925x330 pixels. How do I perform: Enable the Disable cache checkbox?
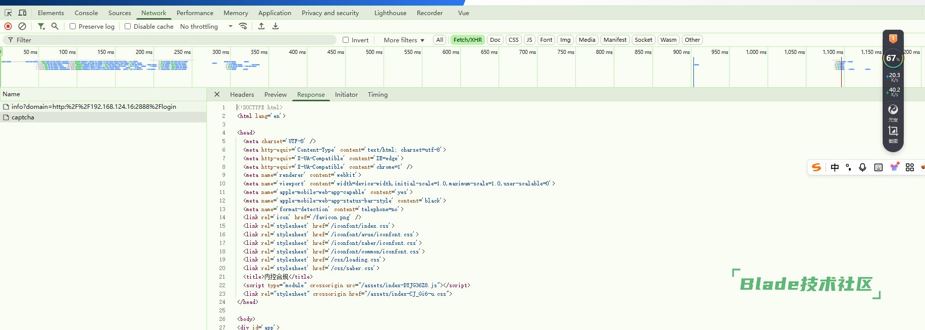[128, 26]
